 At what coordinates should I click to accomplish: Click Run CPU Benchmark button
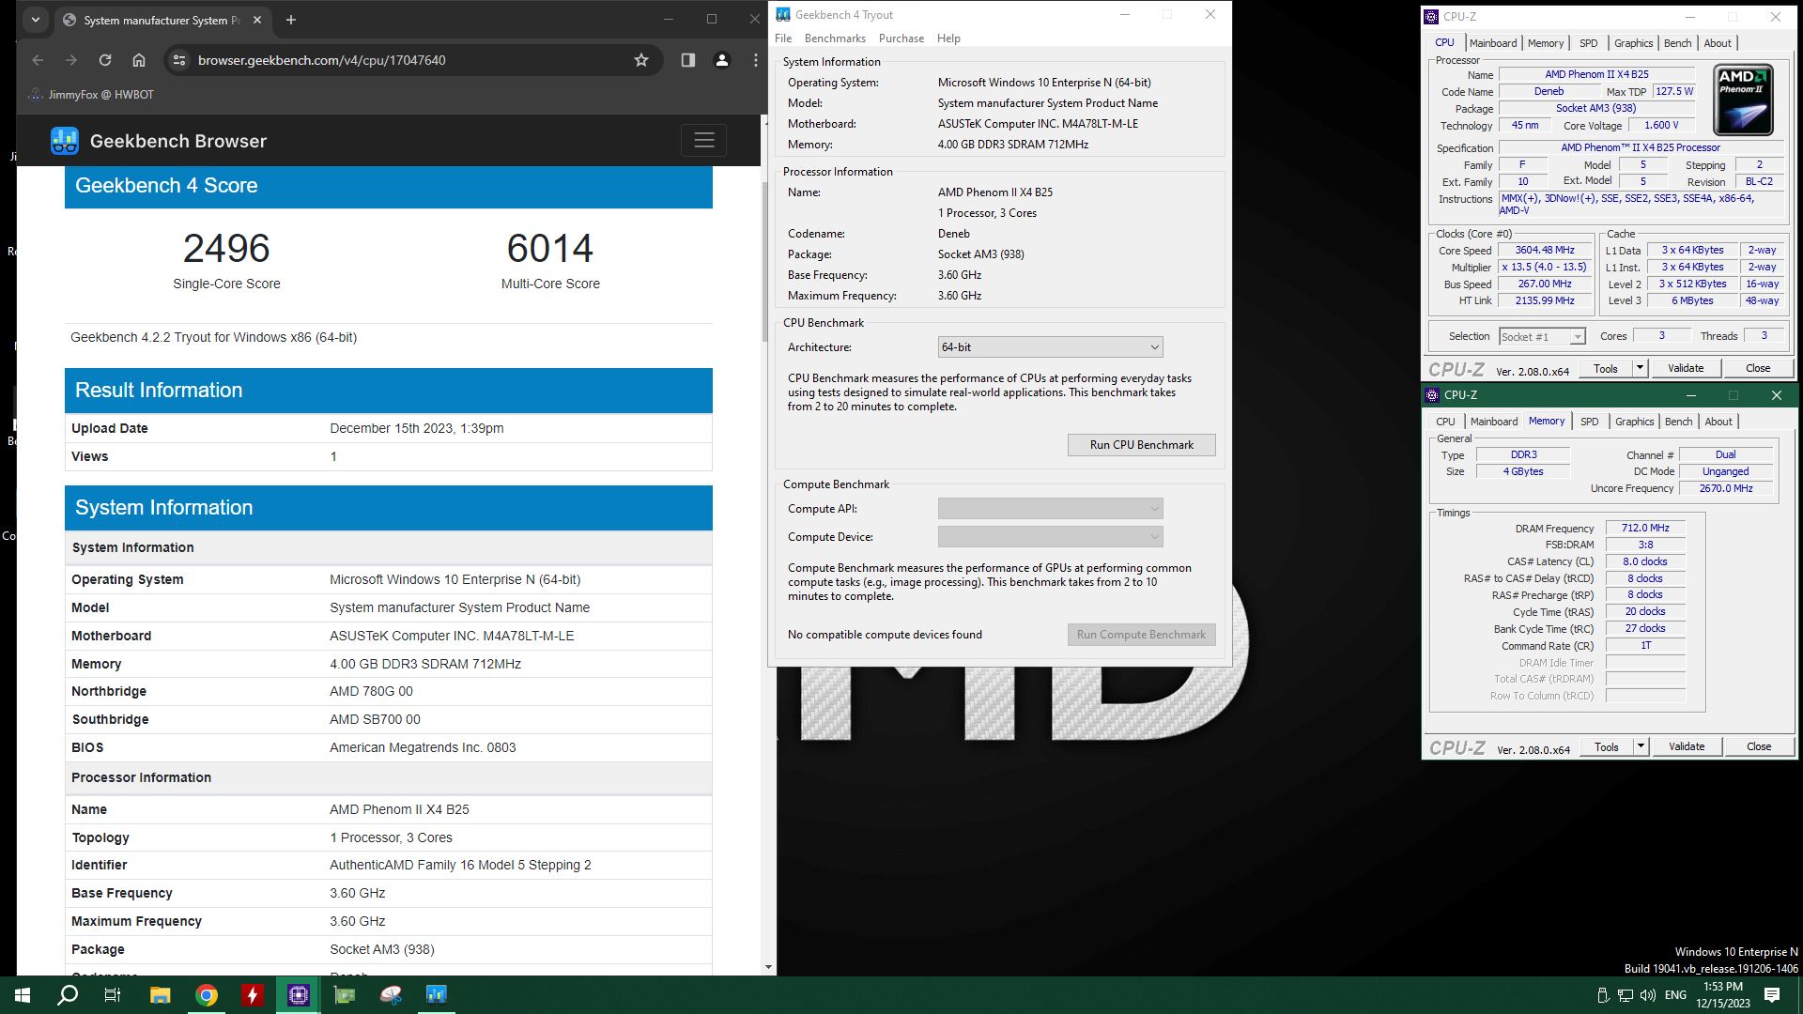coord(1141,445)
